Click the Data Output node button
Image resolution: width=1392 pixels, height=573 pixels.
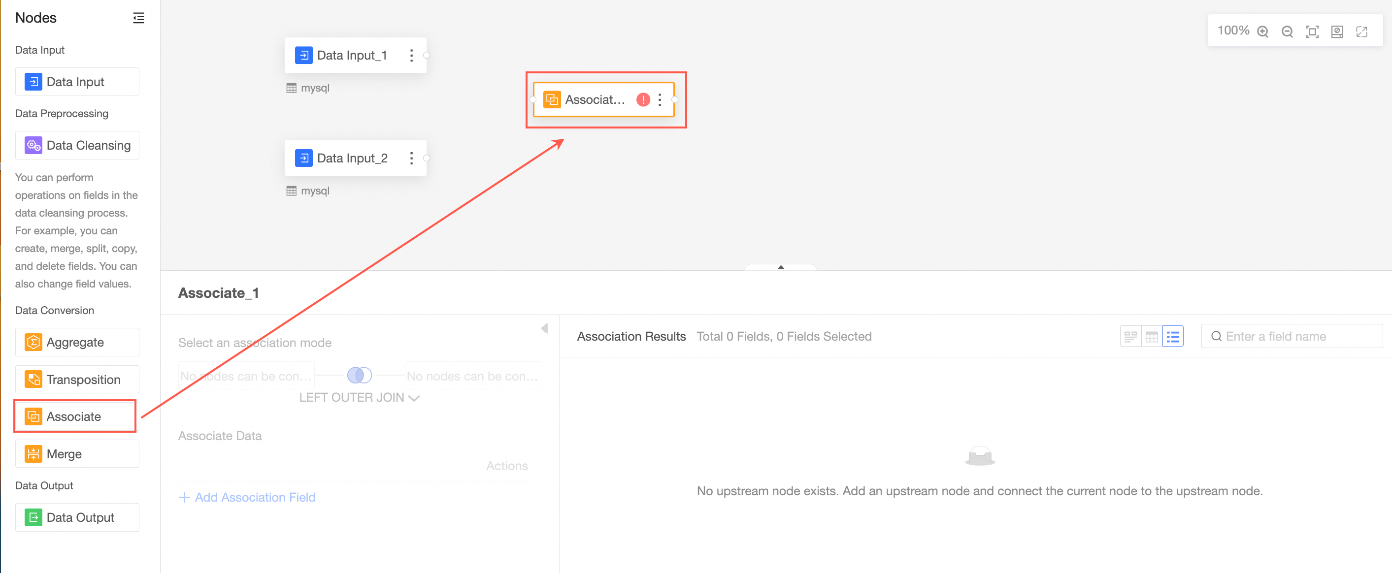pos(77,517)
